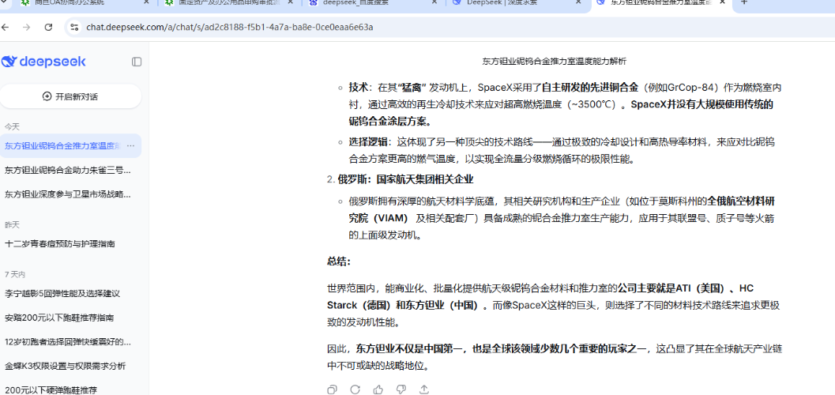The height and width of the screenshot is (395, 835).
Task: Click the 7 天内 section label
Action: pyautogui.click(x=15, y=275)
